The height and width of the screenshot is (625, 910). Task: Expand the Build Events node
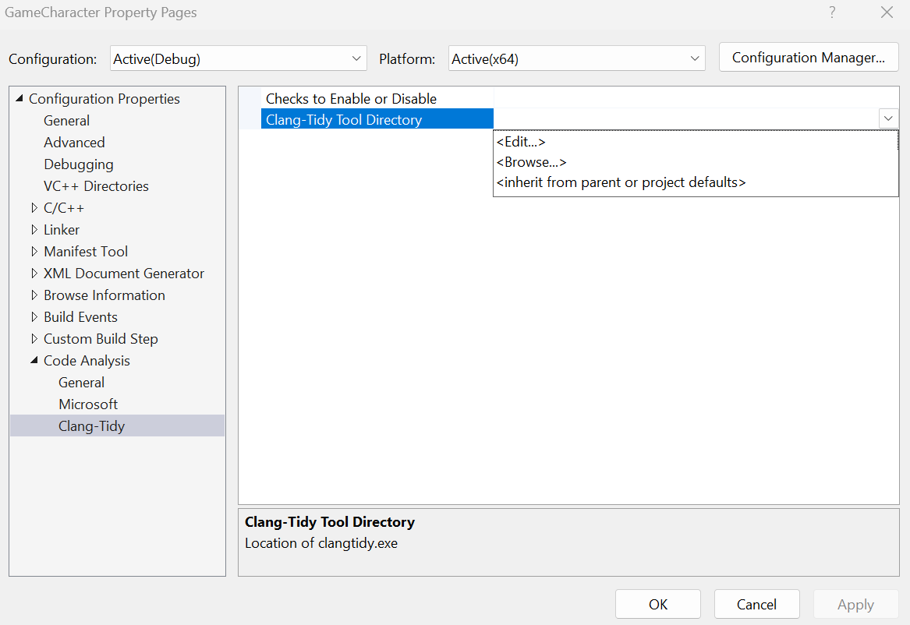34,317
